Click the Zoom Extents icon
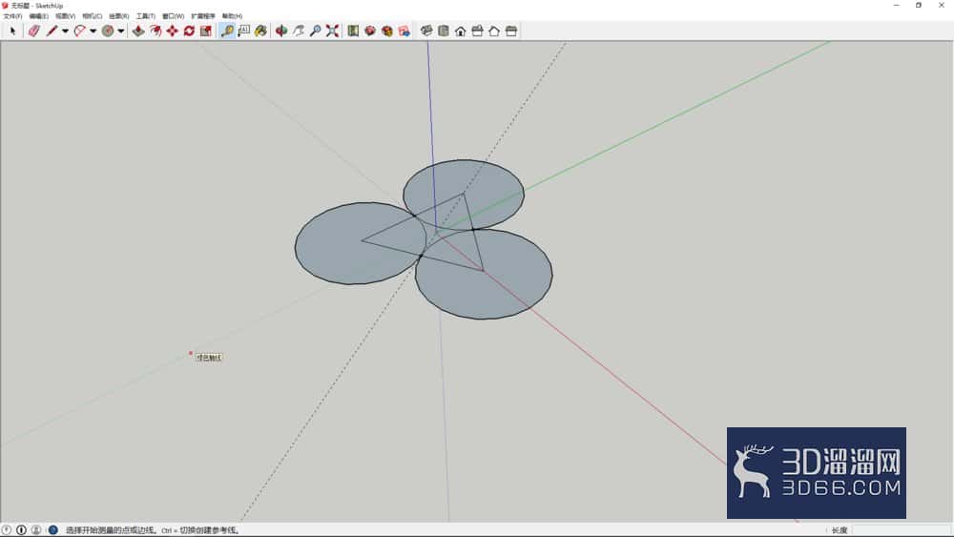954x537 pixels. (332, 31)
